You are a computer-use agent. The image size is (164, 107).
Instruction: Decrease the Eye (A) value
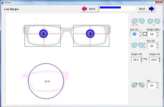140,36
